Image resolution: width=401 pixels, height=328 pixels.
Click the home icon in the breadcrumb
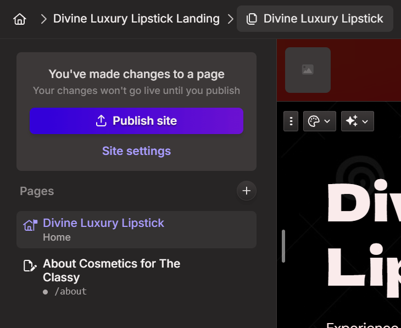click(20, 19)
